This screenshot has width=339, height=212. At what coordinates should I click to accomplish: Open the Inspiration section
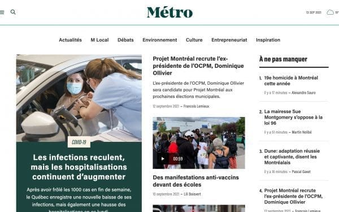point(268,40)
